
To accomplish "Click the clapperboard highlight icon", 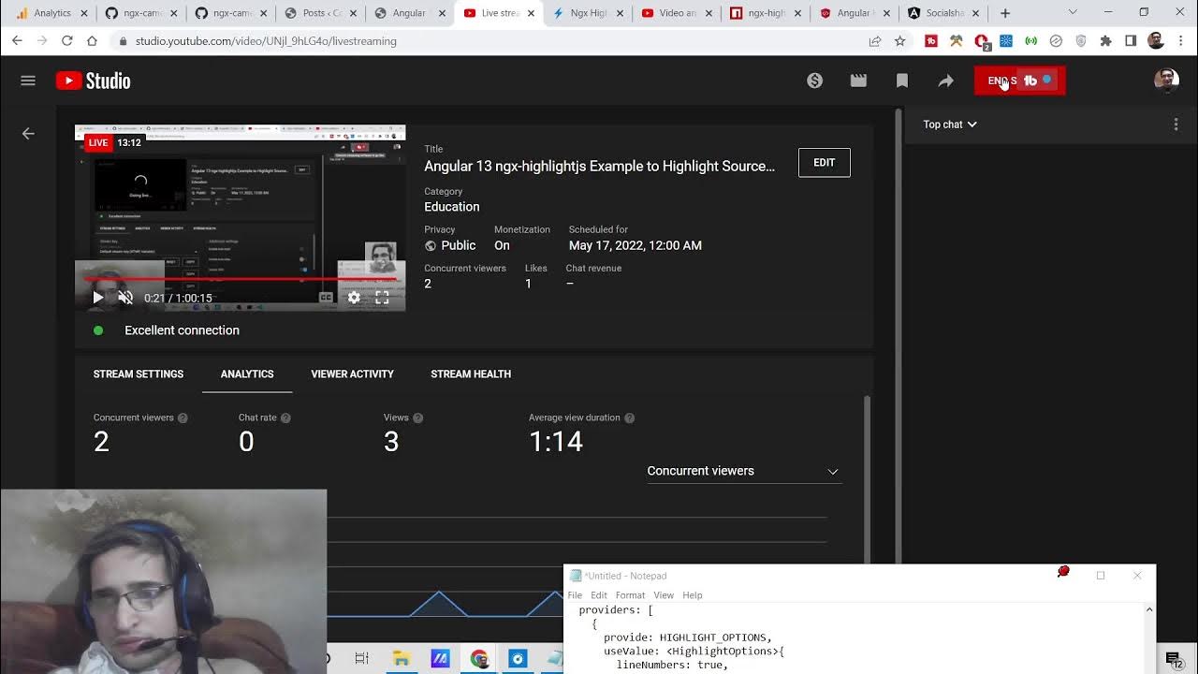I will click(x=858, y=81).
